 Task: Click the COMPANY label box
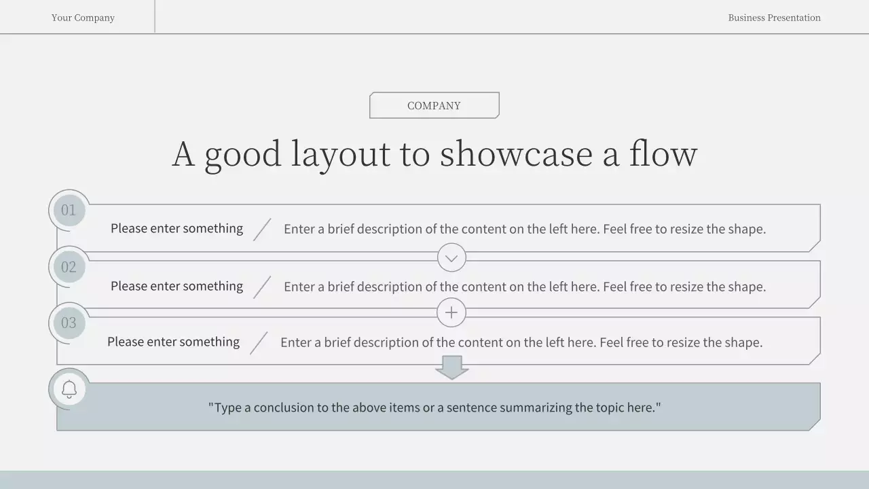pos(434,105)
